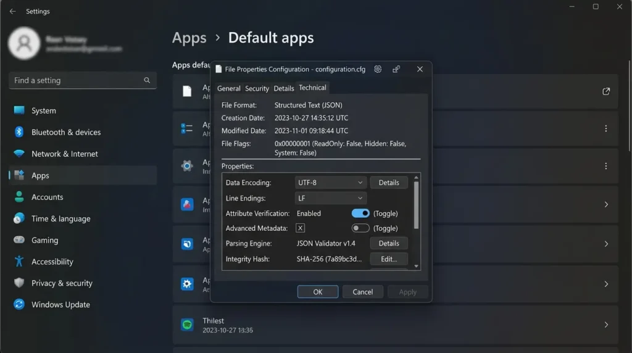This screenshot has width=632, height=353.
Task: Open more options on second app row
Action: tap(606, 128)
